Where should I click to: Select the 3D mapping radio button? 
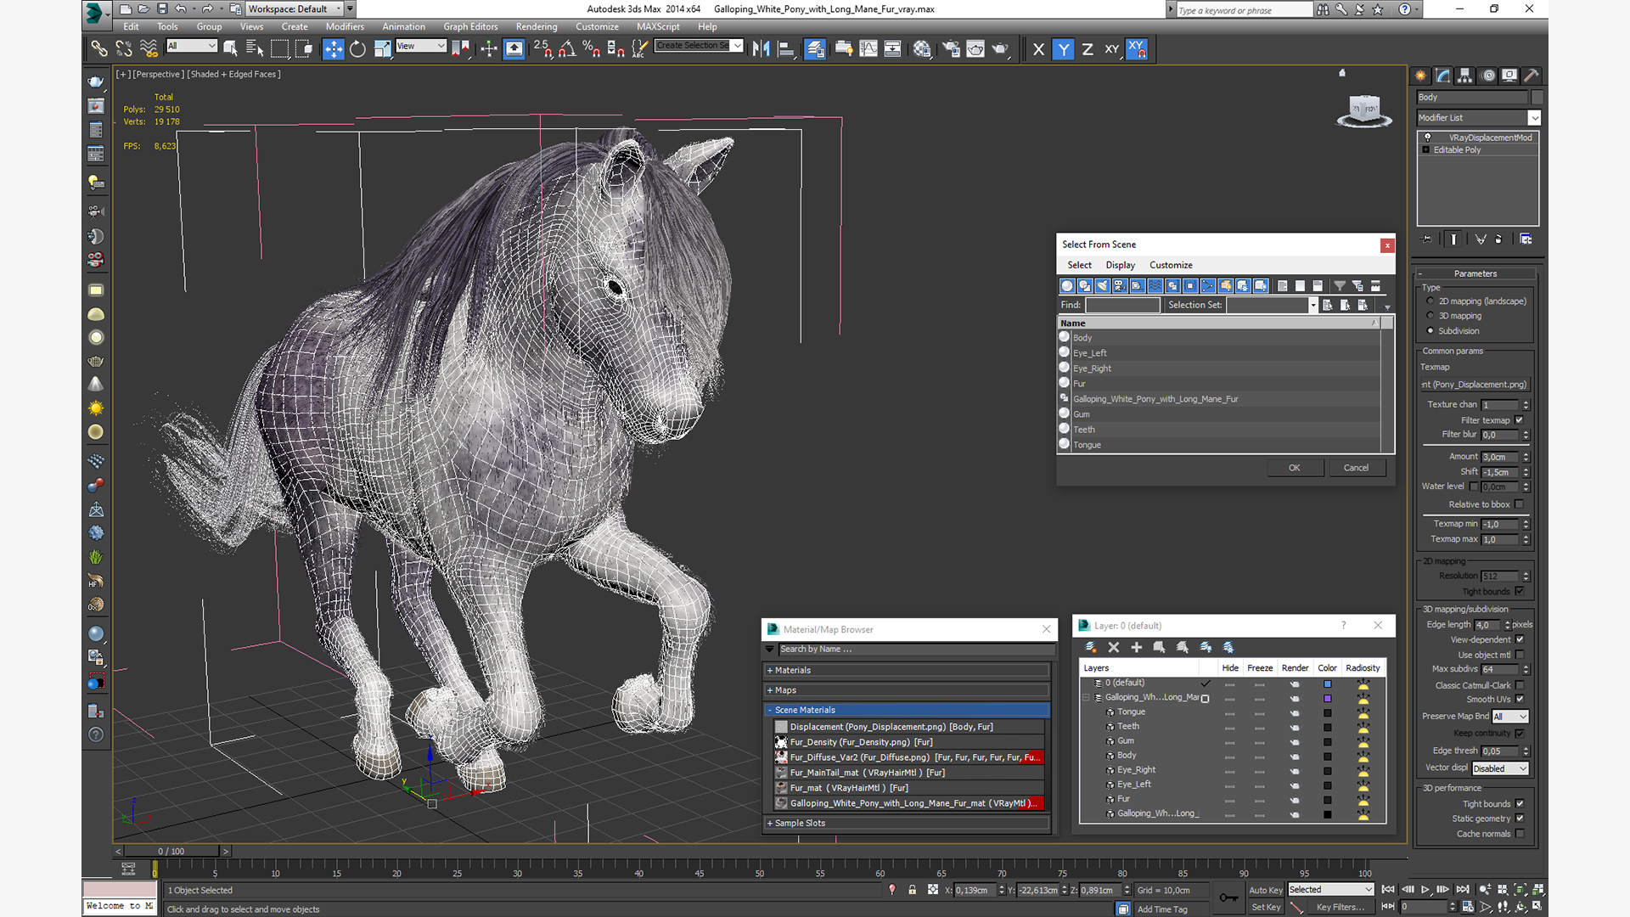(x=1430, y=316)
